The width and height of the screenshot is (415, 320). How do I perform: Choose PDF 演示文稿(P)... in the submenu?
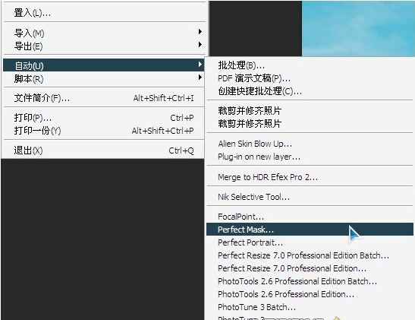(310, 78)
